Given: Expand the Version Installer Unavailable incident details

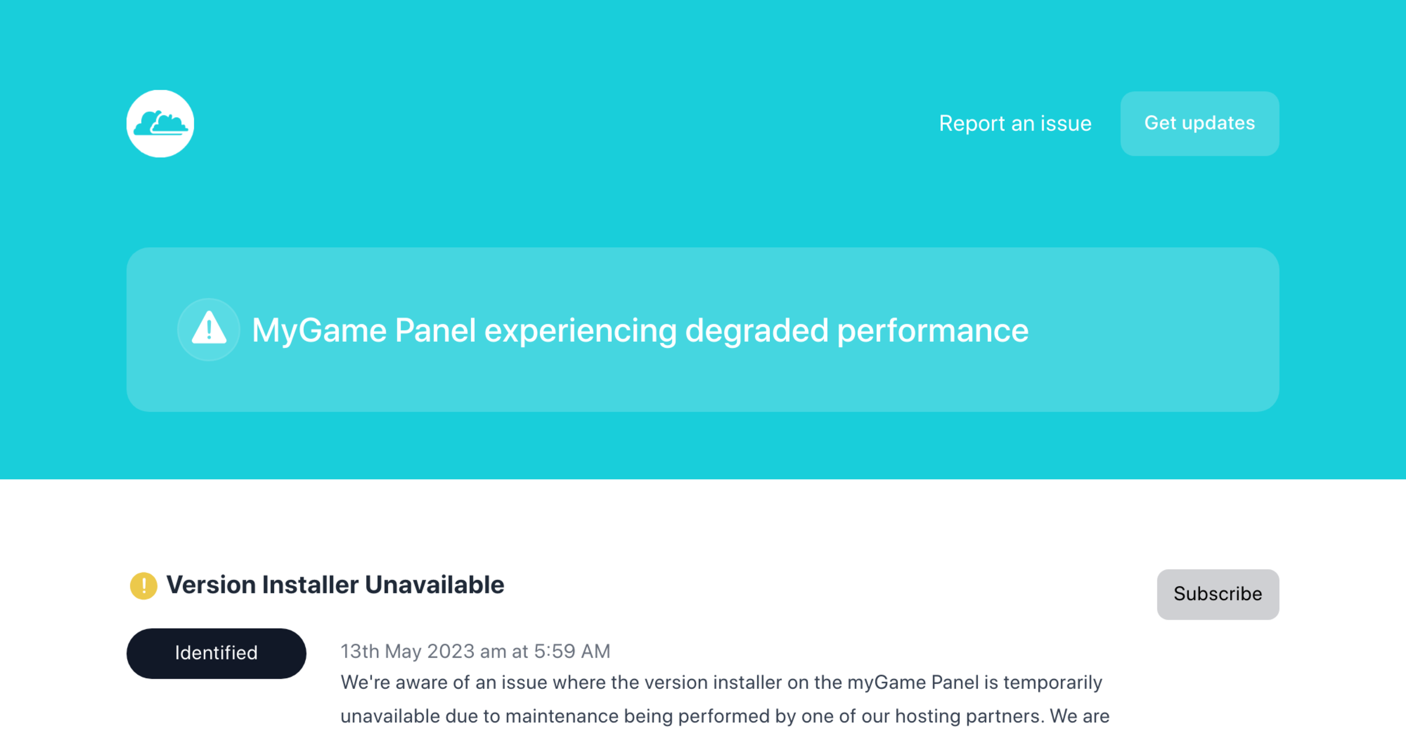Looking at the screenshot, I should click(335, 584).
